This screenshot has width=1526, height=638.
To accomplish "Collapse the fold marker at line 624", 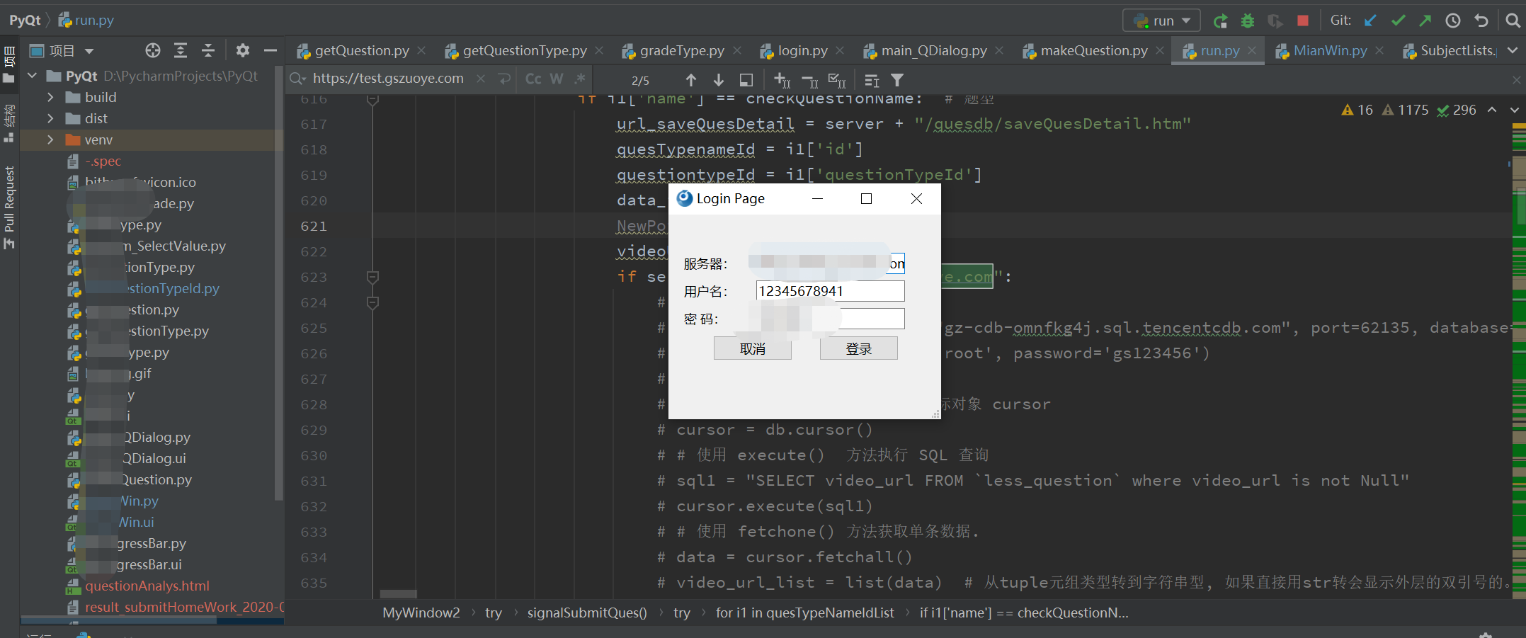I will coord(372,302).
